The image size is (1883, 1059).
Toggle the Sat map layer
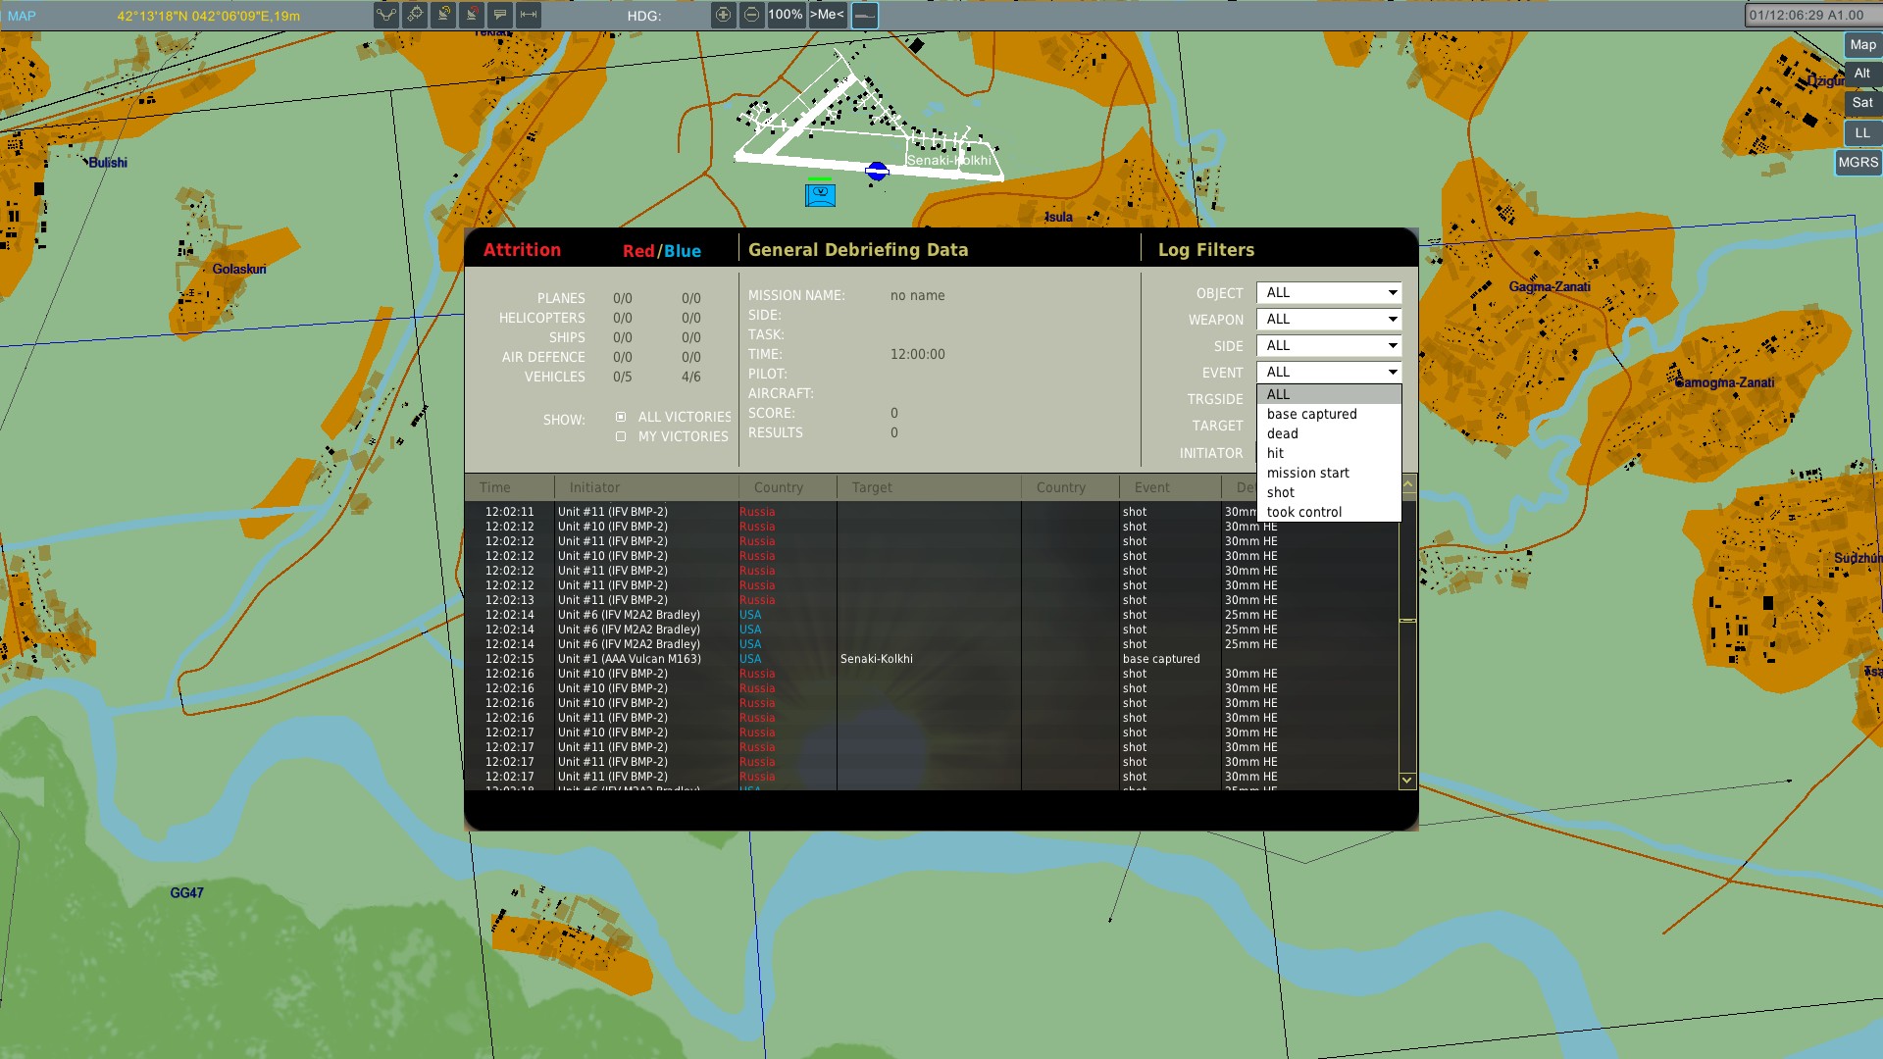click(1862, 103)
